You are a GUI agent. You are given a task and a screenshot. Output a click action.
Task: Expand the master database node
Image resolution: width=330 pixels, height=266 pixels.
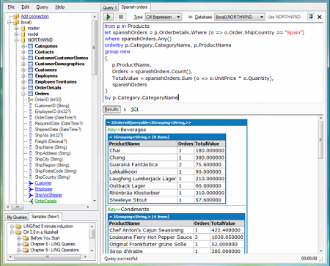[16, 29]
